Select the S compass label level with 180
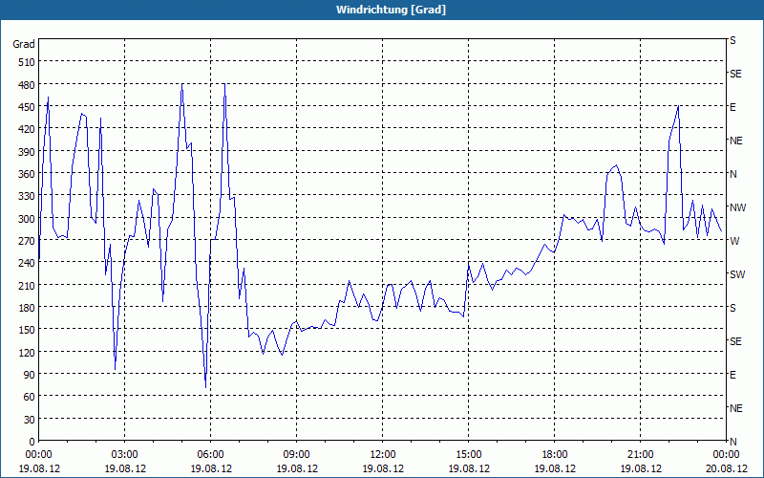764x478 pixels. point(732,308)
